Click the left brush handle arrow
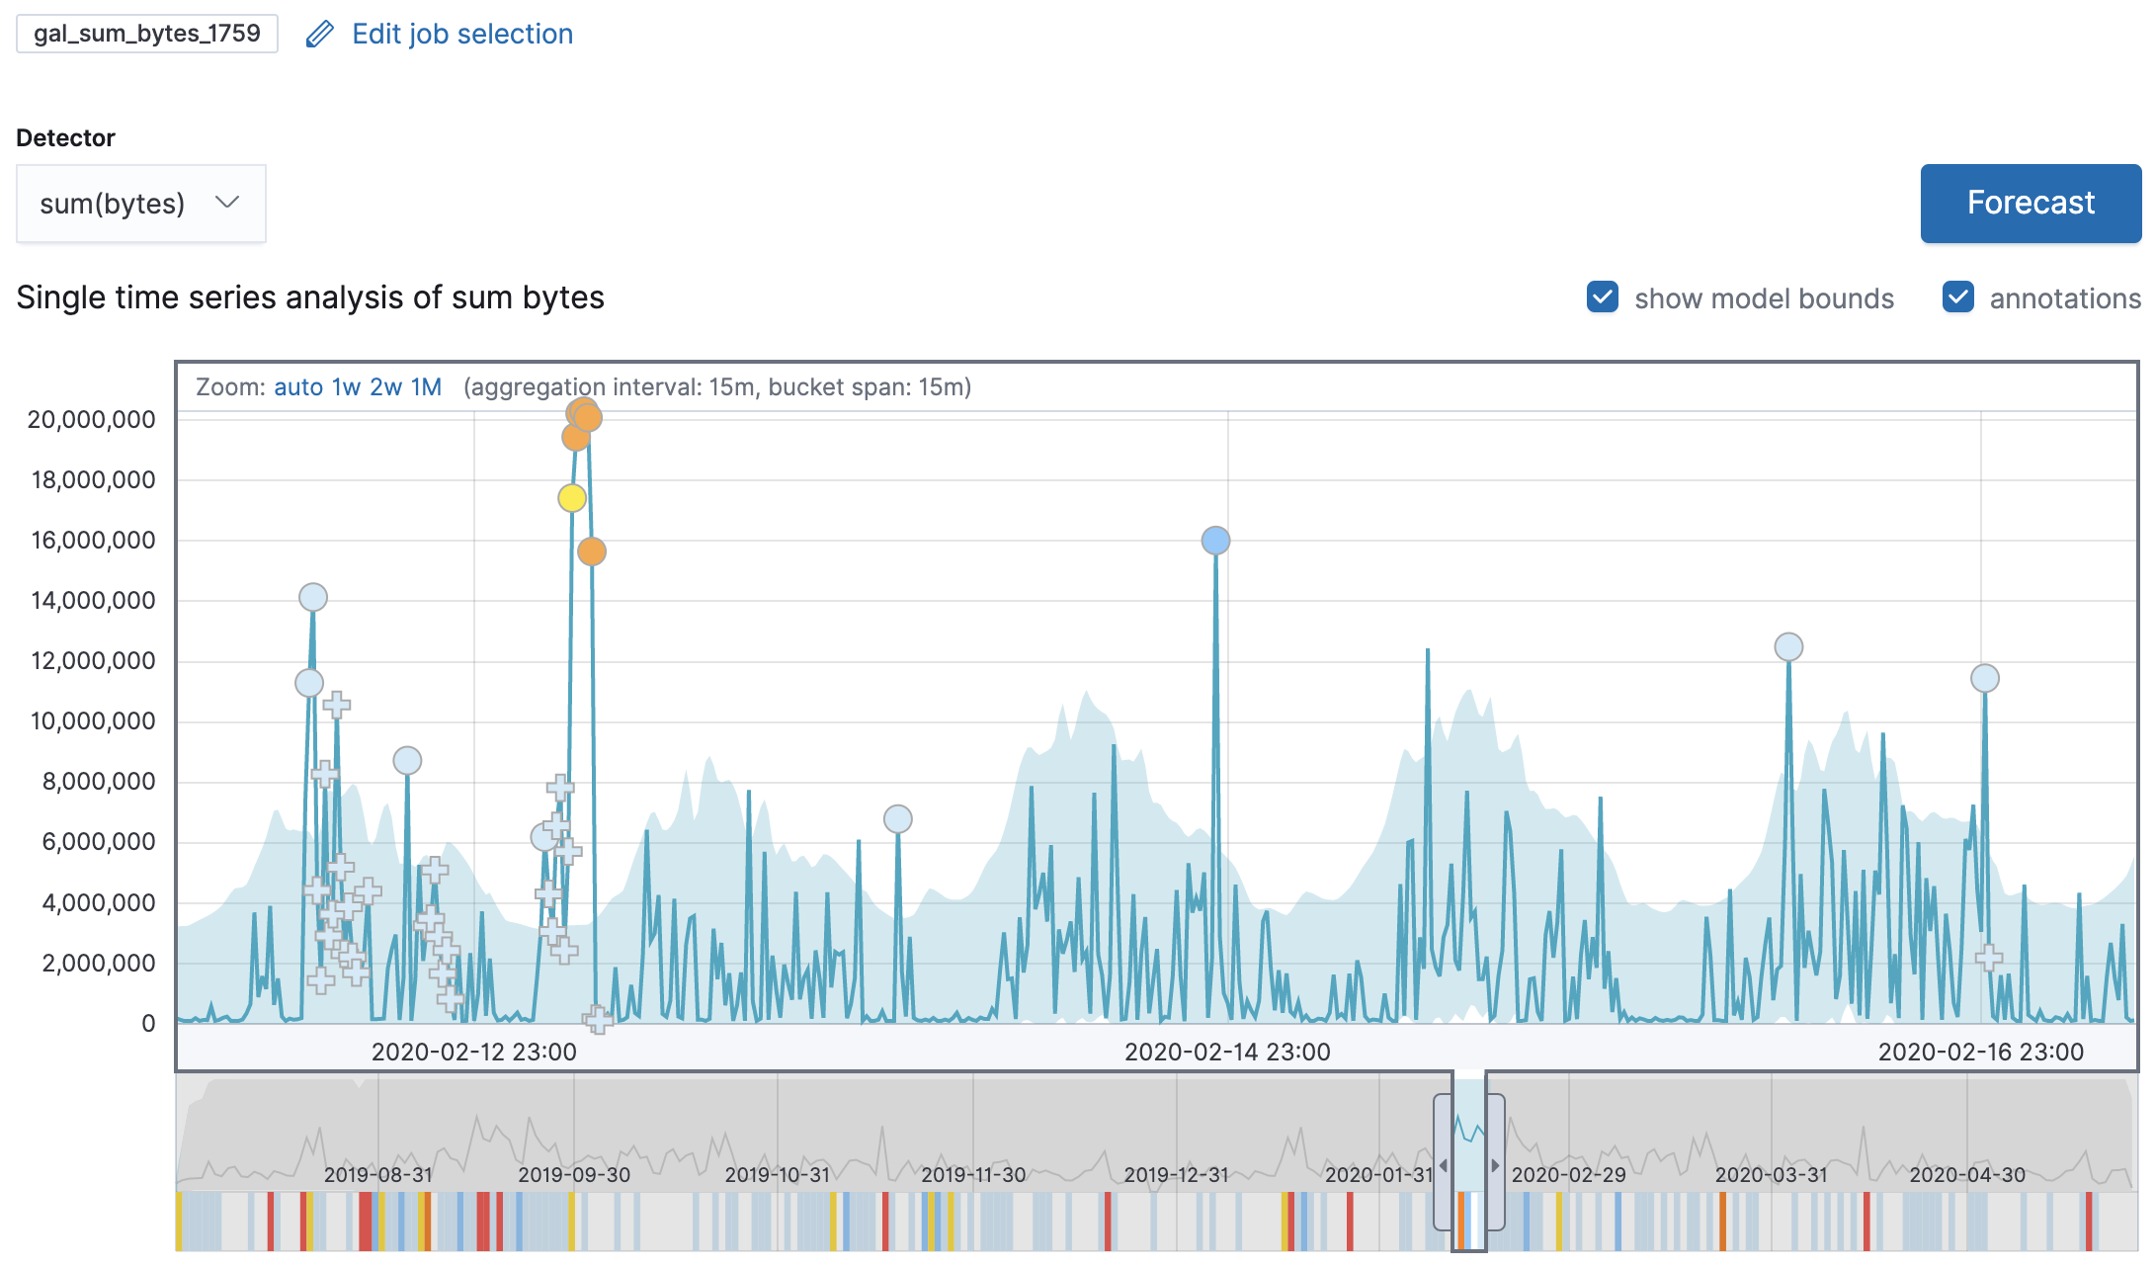Screen dimensions: 2156x1267 pos(1444,1165)
